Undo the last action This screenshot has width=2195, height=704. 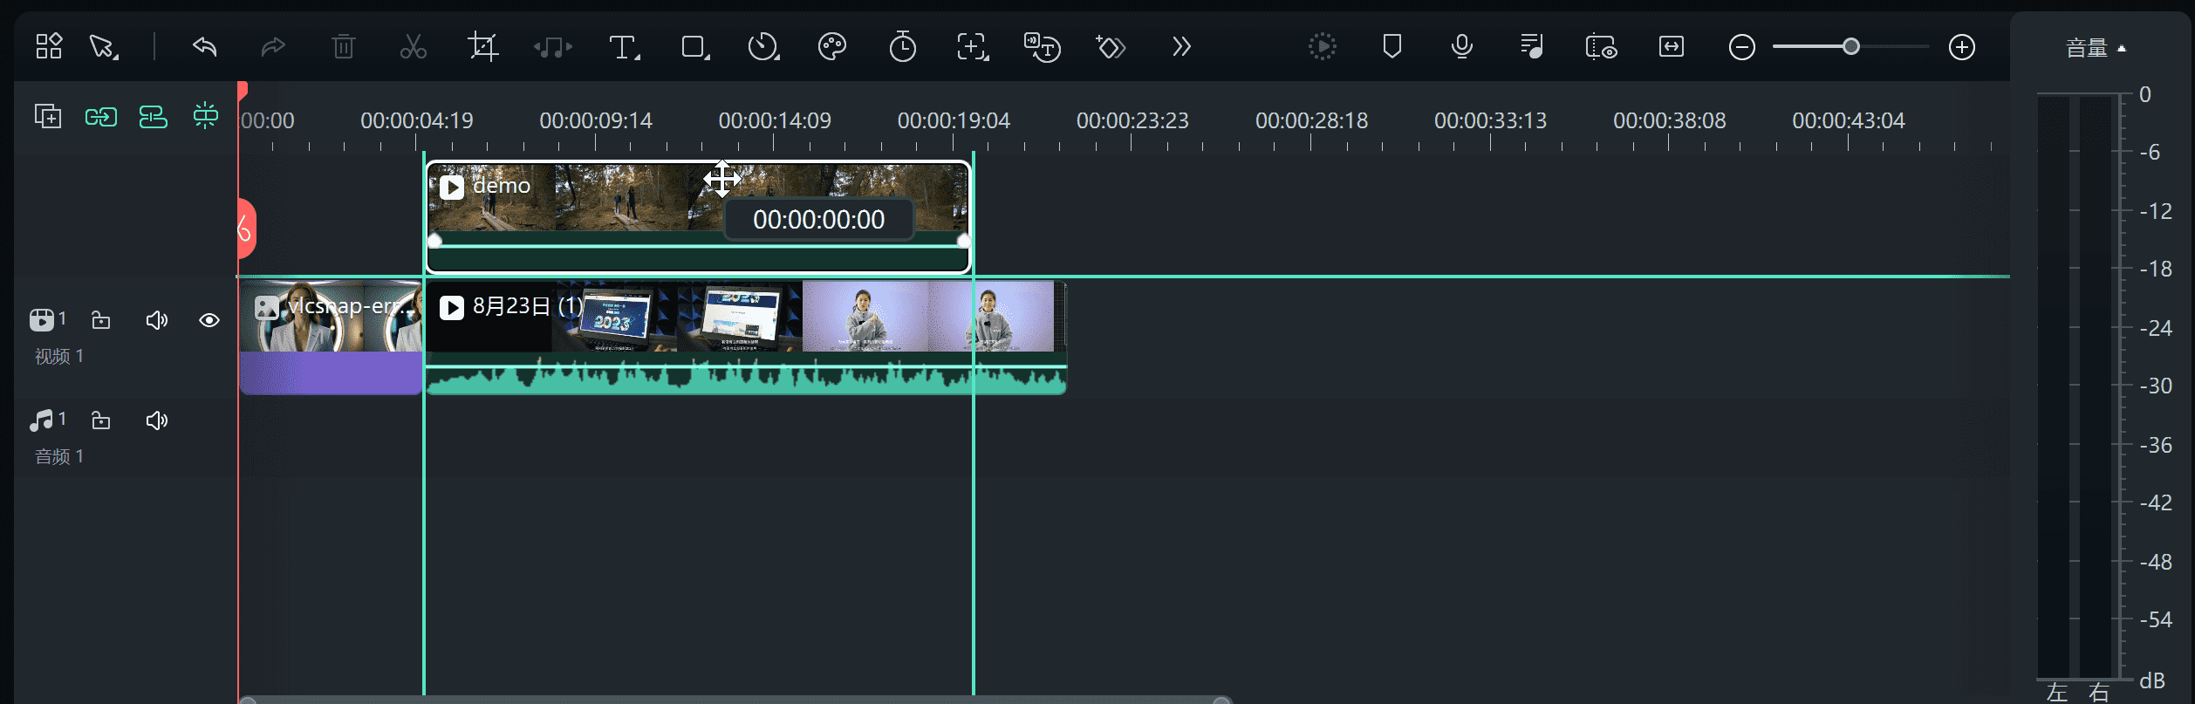(204, 46)
